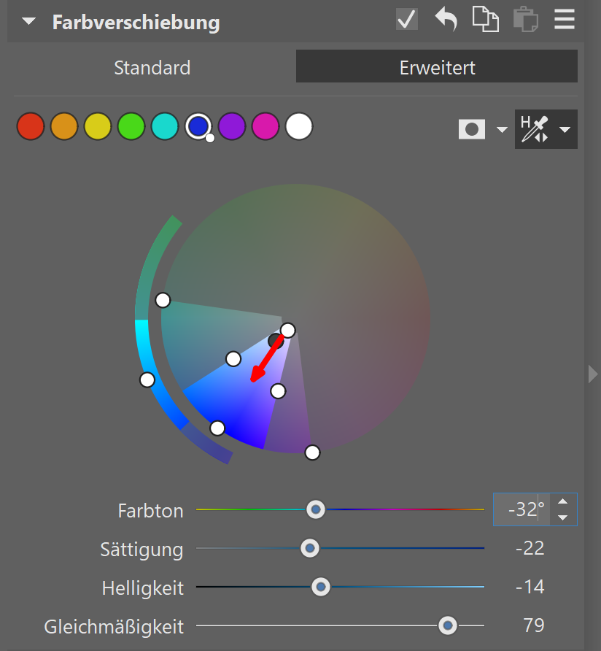The width and height of the screenshot is (601, 651).
Task: Select the red color swatch
Action: point(30,126)
